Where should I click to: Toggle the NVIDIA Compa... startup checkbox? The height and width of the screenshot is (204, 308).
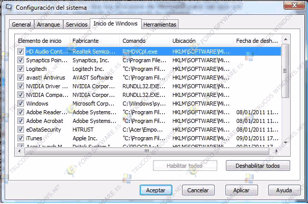[20, 95]
